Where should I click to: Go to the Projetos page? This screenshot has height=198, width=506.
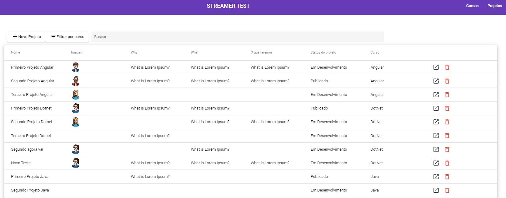coord(495,6)
